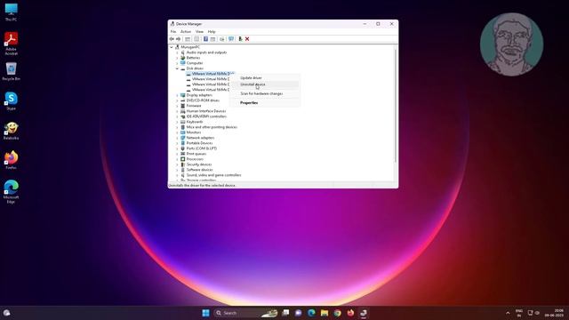Click the Forward arrow in Device Manager toolbar
This screenshot has width=569, height=320.
tap(178, 39)
